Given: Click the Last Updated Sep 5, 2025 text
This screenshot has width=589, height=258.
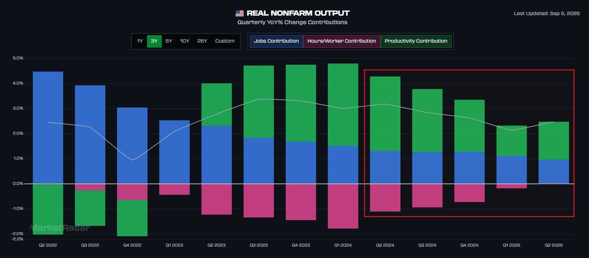Looking at the screenshot, I should pyautogui.click(x=546, y=13).
